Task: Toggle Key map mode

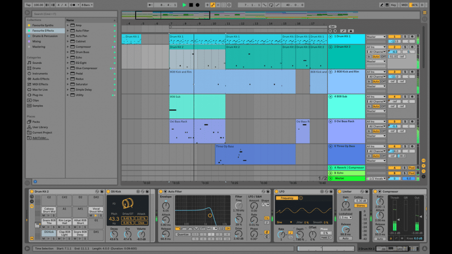Action: [x=393, y=5]
